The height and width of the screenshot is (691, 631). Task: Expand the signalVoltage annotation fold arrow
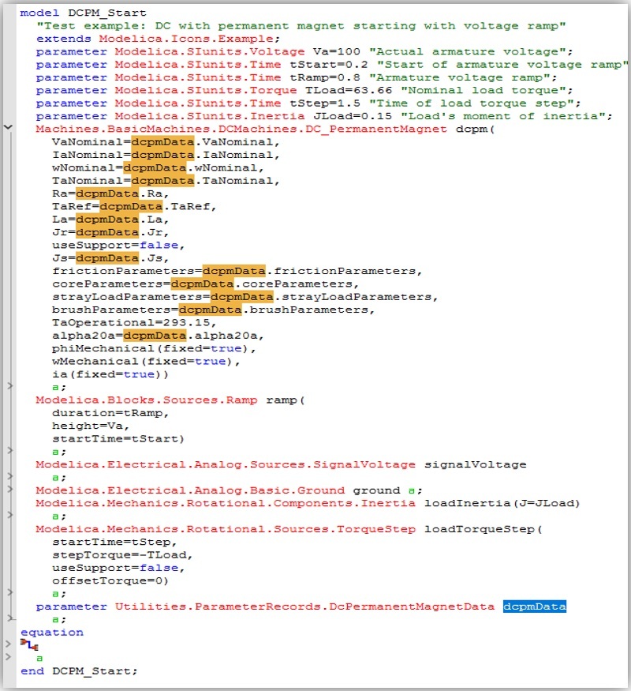9,476
